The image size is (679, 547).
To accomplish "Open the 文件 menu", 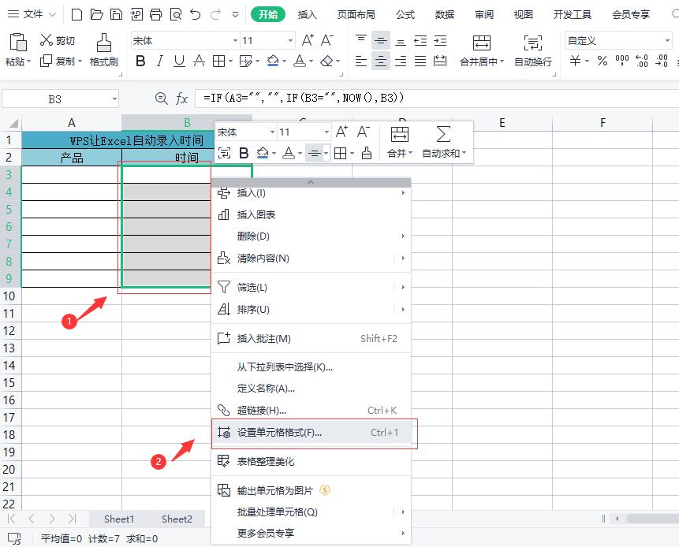I will (x=32, y=14).
